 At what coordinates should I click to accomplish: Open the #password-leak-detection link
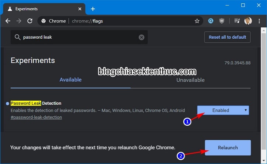(36, 117)
